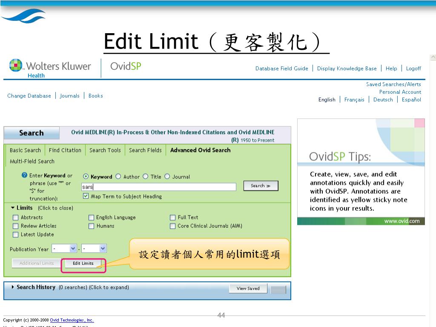Click the Change Database link

[x=29, y=96]
